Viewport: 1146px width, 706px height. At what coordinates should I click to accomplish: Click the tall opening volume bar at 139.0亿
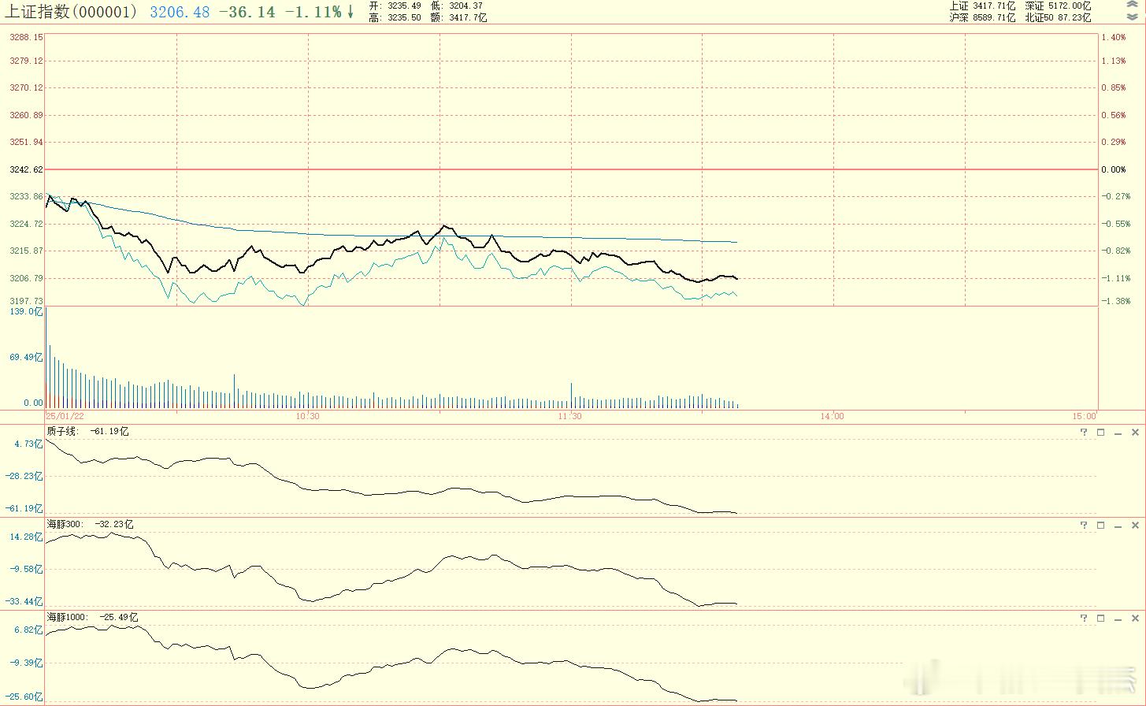click(x=46, y=359)
